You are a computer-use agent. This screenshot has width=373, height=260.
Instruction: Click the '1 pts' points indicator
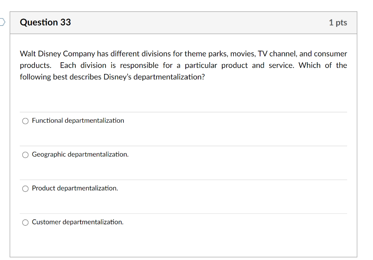pos(338,23)
